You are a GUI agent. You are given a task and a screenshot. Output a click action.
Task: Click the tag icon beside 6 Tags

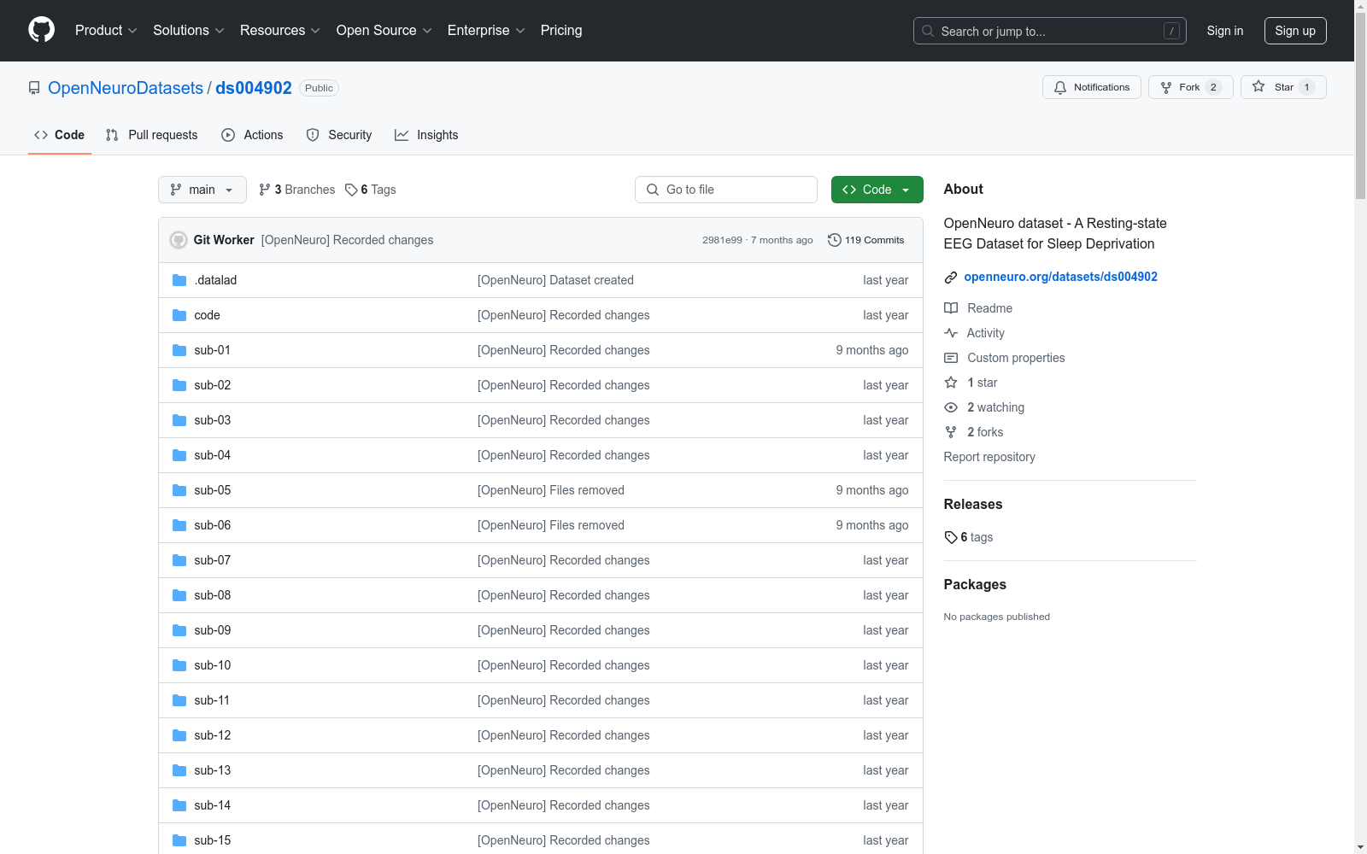(351, 190)
